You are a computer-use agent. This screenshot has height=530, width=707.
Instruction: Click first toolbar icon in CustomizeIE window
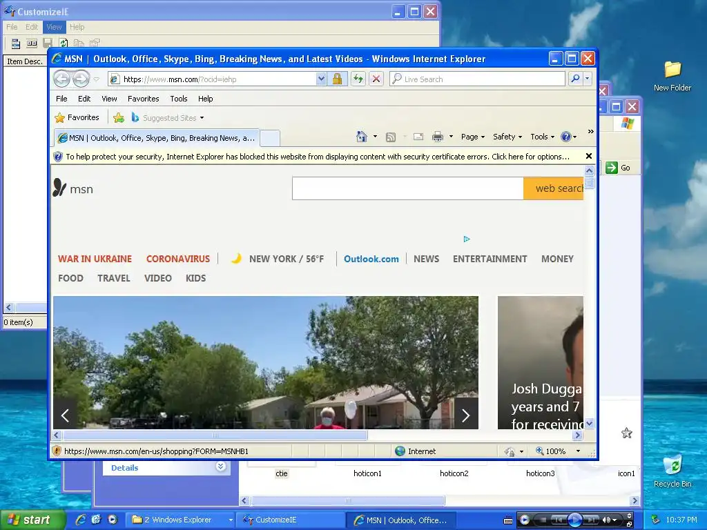point(16,43)
